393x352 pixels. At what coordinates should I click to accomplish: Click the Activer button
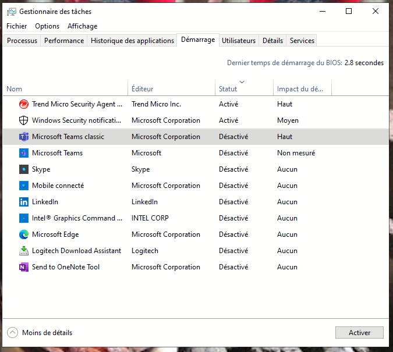tap(359, 332)
